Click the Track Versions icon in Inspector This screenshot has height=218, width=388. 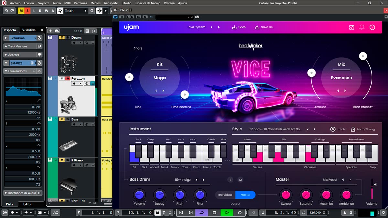(39, 46)
